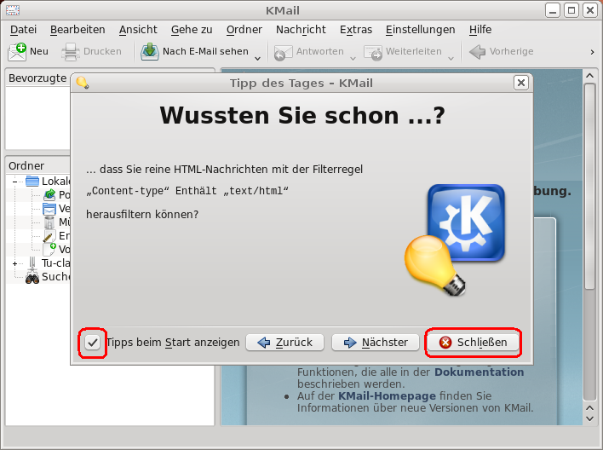603x450 pixels.
Task: Click the Antworten reply envelope icon
Action: (283, 52)
